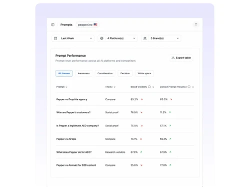Open What does Pepper do for AEO? prompt
Viewport: 250px width, 188px height.
[x=74, y=152]
